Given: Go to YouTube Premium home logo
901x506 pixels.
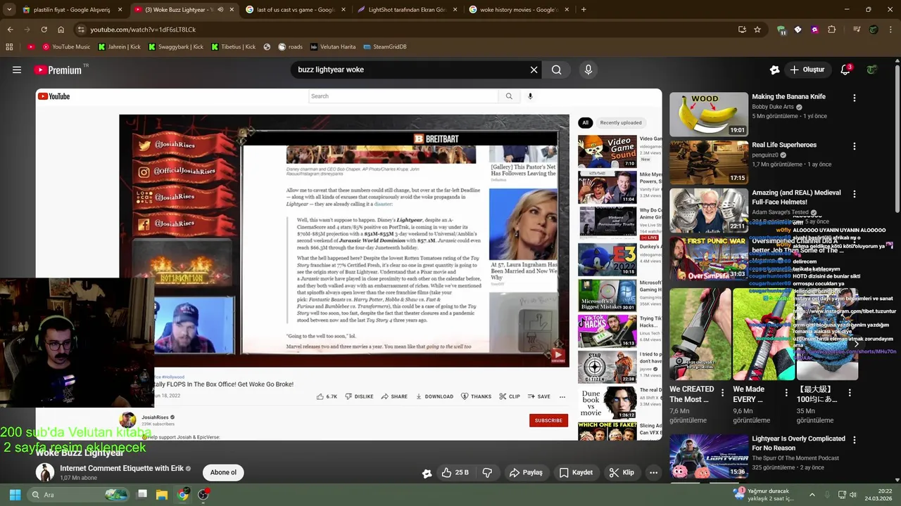Looking at the screenshot, I should tap(58, 70).
